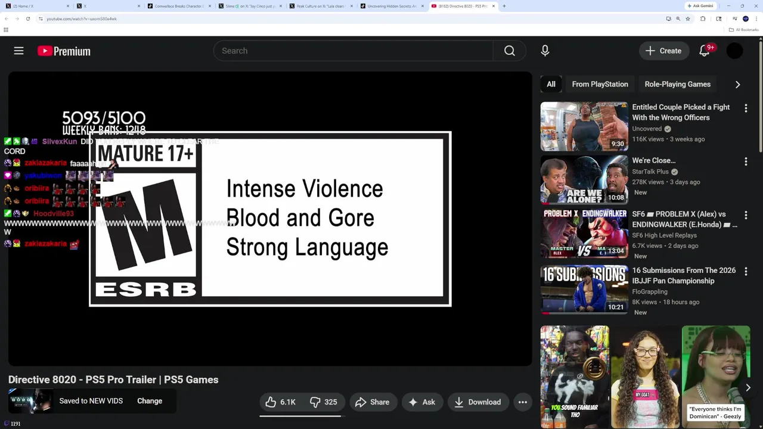
Task: Open options for SF6 Problem X video
Action: tap(746, 215)
